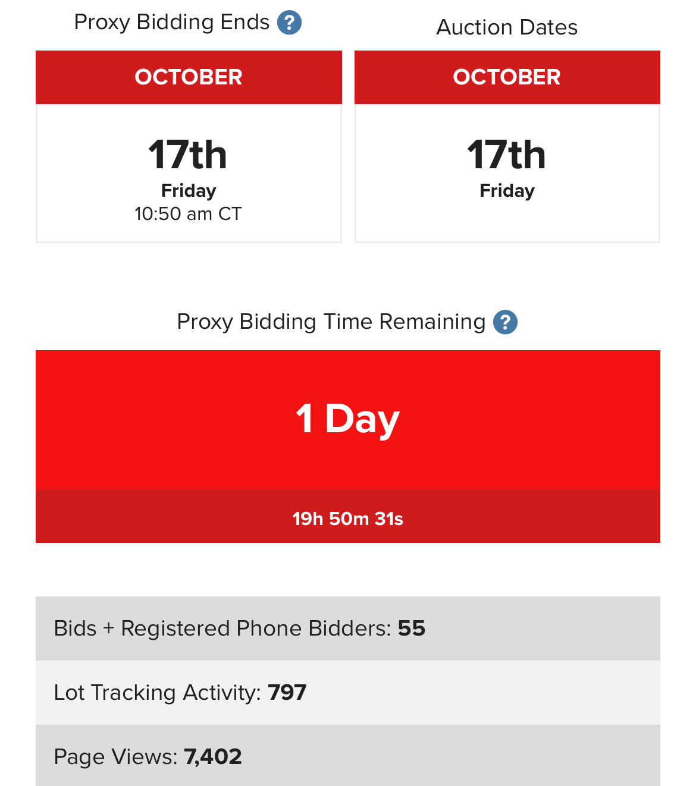
Task: Select 17th in the Proxy Bidding Ends card
Action: click(188, 155)
